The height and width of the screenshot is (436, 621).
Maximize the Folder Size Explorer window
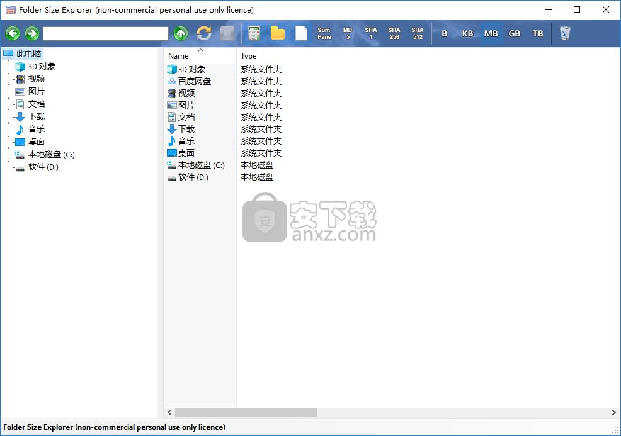577,9
